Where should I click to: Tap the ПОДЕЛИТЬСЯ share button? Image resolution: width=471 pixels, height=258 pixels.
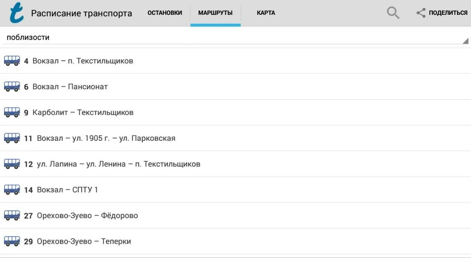tap(442, 13)
